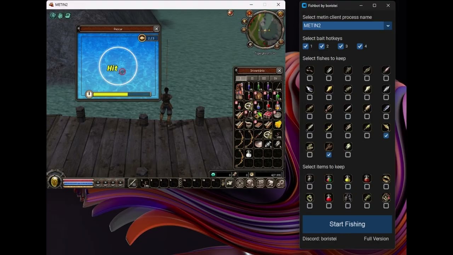Select the yellow flower inventory item

(278, 125)
